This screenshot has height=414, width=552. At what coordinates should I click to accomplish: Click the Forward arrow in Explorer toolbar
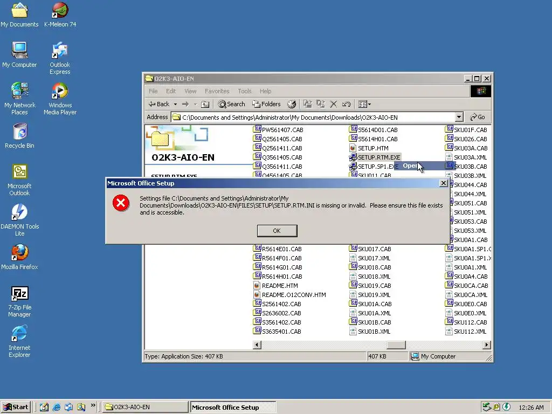tap(185, 104)
